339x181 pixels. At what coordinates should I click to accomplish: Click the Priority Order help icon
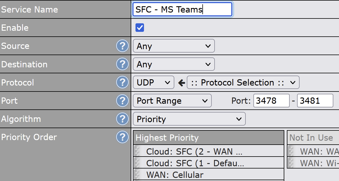click(122, 137)
